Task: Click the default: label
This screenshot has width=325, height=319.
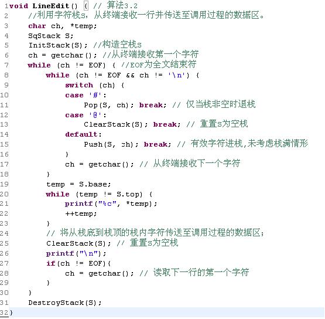Action: pyautogui.click(x=83, y=134)
